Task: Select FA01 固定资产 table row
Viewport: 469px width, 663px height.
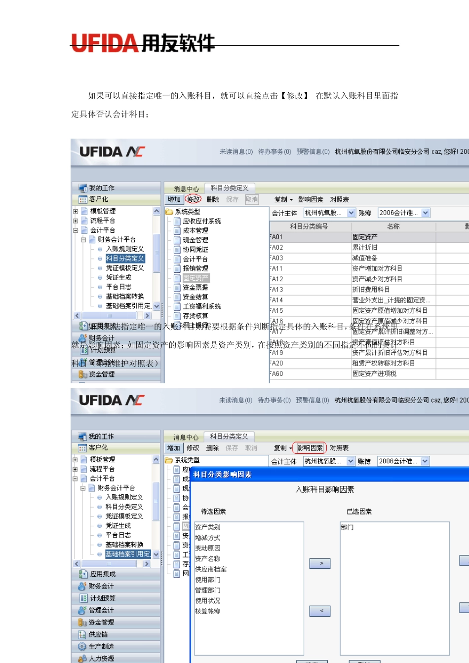Action: point(369,237)
